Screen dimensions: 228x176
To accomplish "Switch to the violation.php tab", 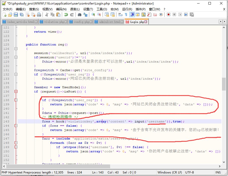I will coord(54,22).
